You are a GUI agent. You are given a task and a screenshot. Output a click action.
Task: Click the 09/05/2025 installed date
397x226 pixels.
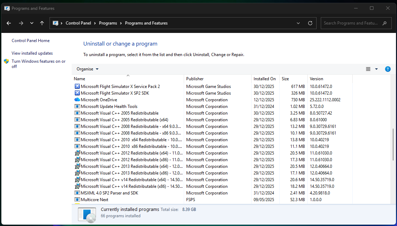(x=264, y=200)
